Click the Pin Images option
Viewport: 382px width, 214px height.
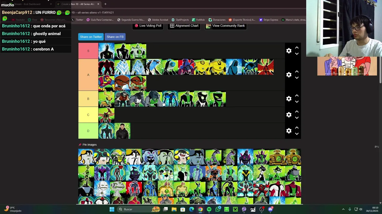pos(87,145)
